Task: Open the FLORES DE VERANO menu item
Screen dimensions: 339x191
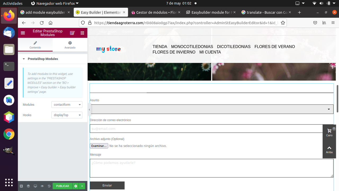Action: tap(275, 47)
